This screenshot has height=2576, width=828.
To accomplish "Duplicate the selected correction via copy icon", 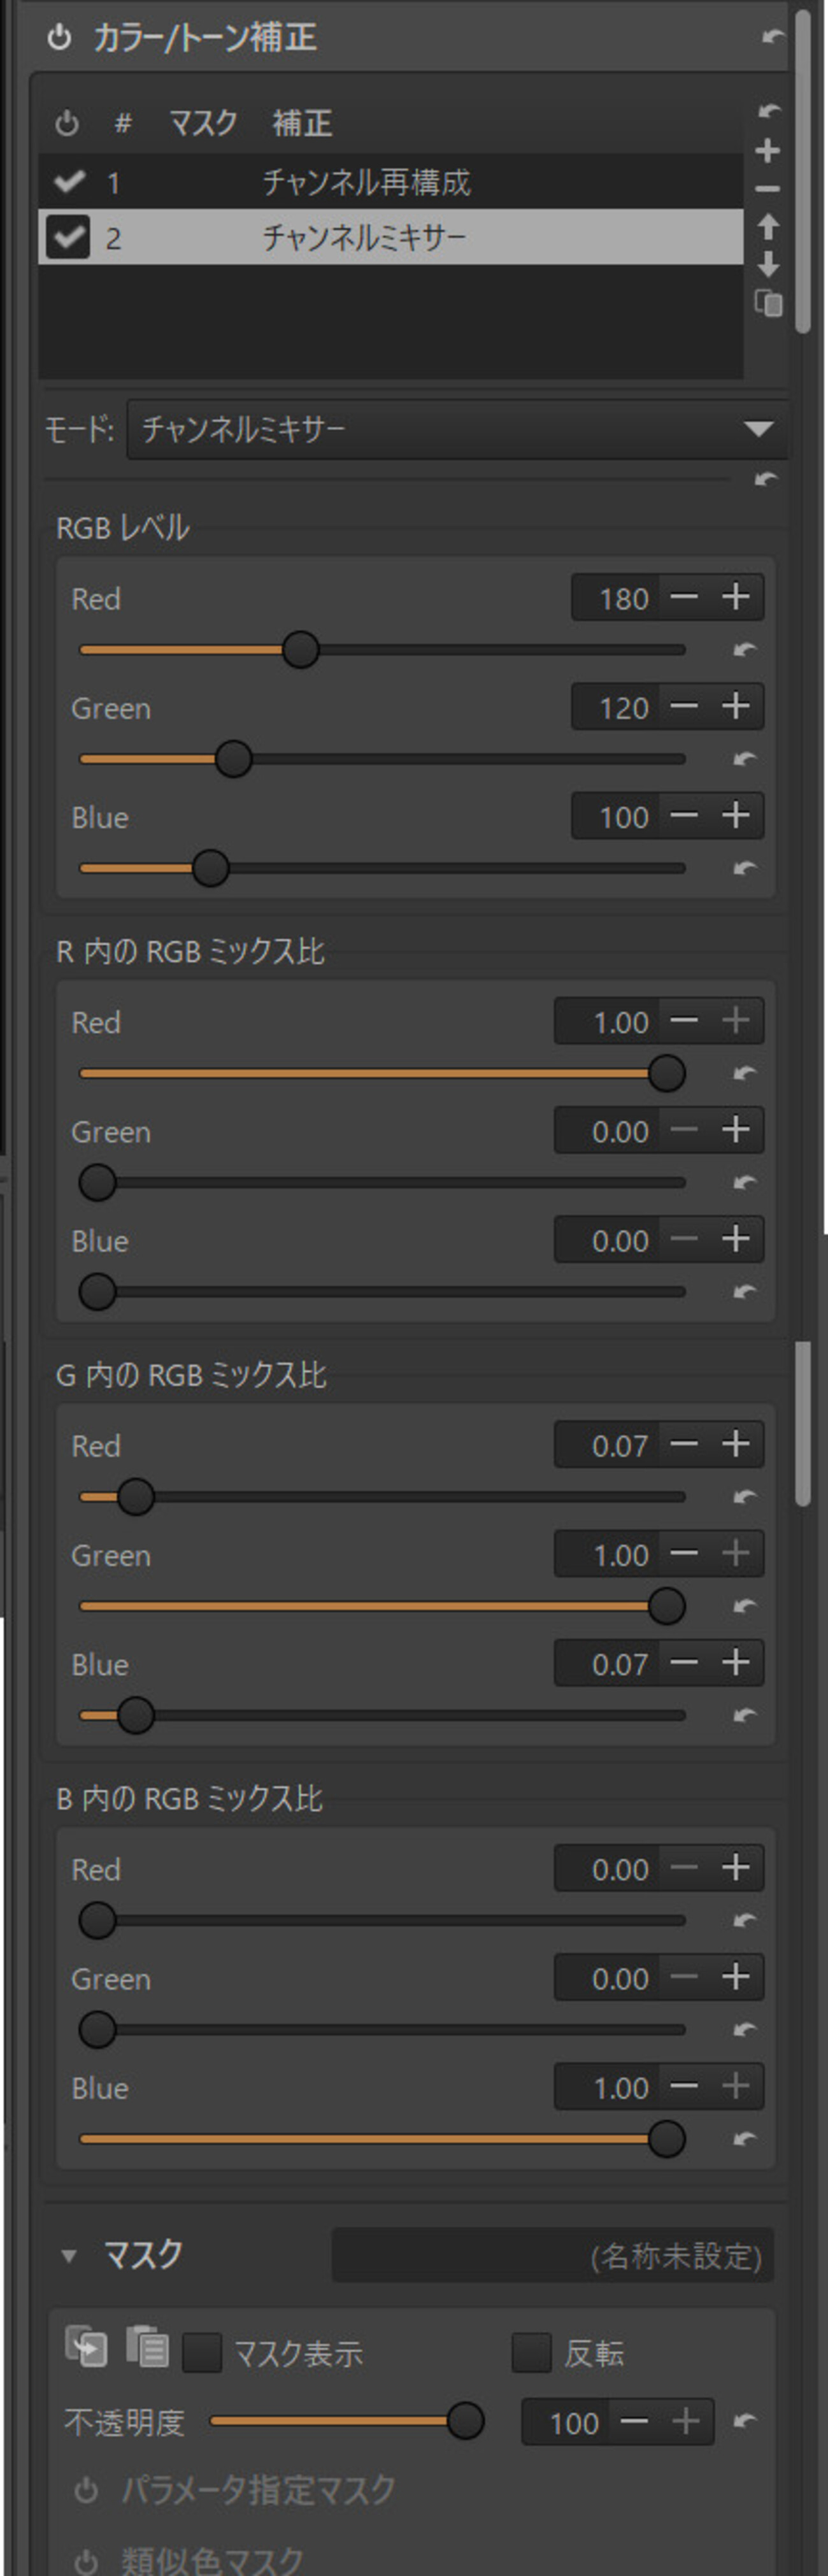I will pos(767,302).
